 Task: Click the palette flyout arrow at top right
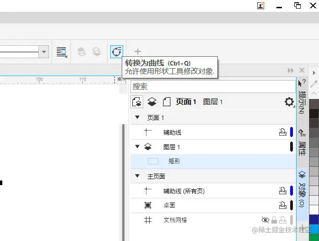314,73
